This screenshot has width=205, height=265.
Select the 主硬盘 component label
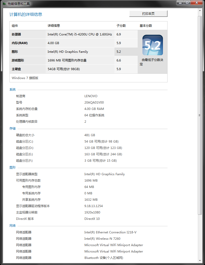(16, 69)
